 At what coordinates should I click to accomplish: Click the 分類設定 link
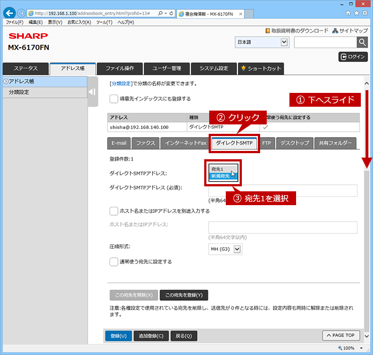pyautogui.click(x=121, y=83)
